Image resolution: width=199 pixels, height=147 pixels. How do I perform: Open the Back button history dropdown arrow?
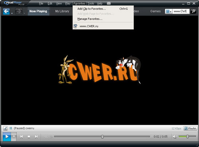12,13
